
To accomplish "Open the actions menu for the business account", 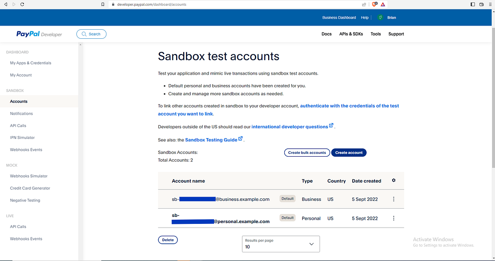I will (394, 199).
